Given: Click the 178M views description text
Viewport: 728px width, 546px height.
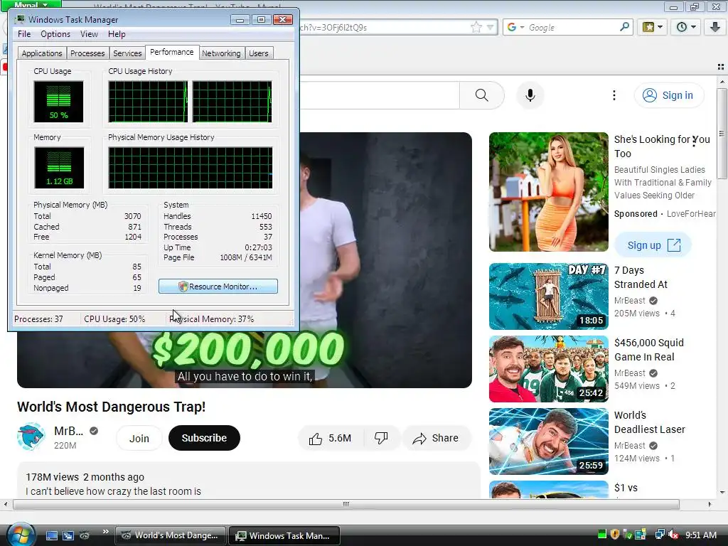Looking at the screenshot, I should (85, 477).
